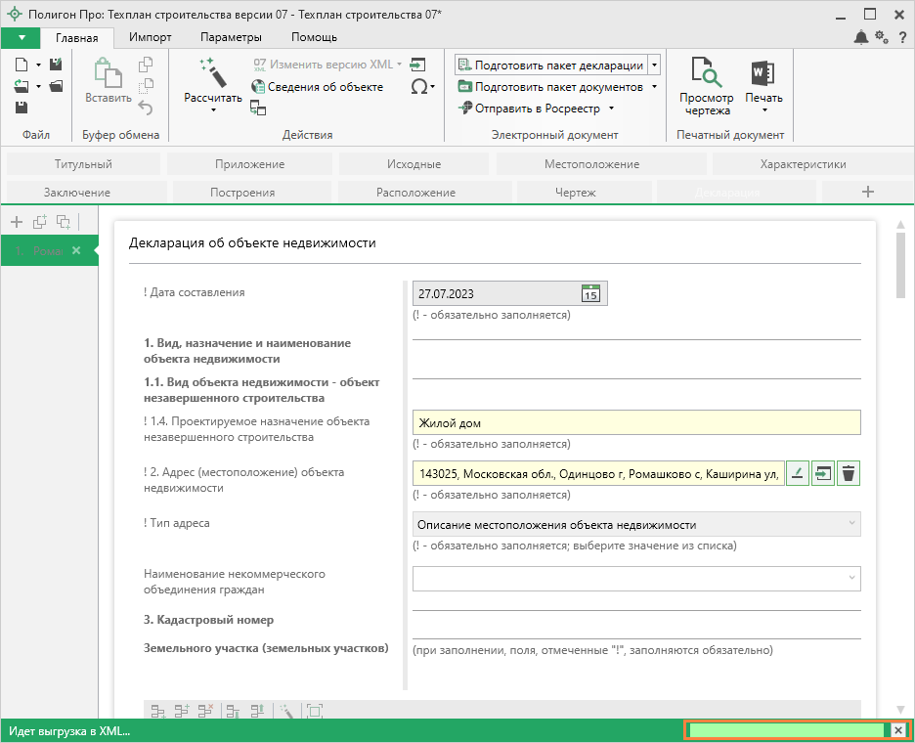Click the Word Печать icon

click(x=762, y=74)
